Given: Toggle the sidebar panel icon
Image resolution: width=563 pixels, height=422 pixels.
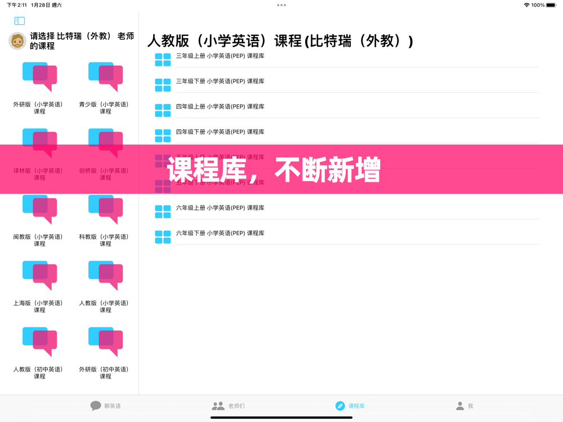Looking at the screenshot, I should point(19,21).
